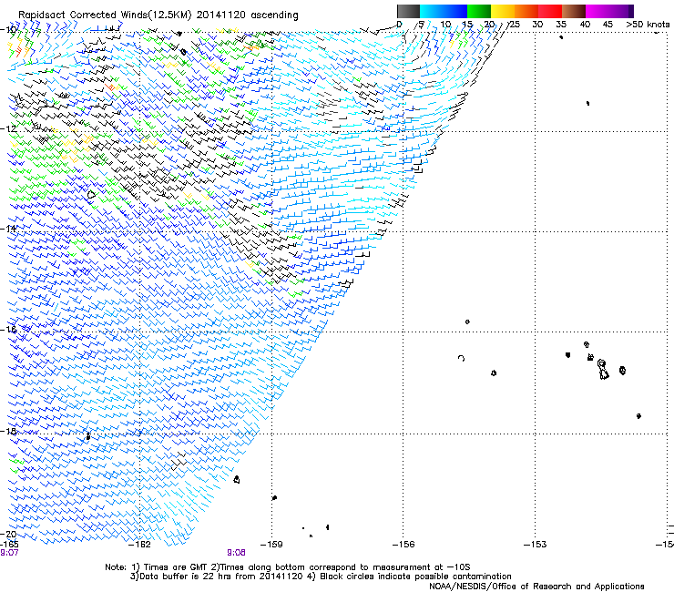Click the red 30-35 knots legend swatch
674x592 pixels.
(550, 11)
